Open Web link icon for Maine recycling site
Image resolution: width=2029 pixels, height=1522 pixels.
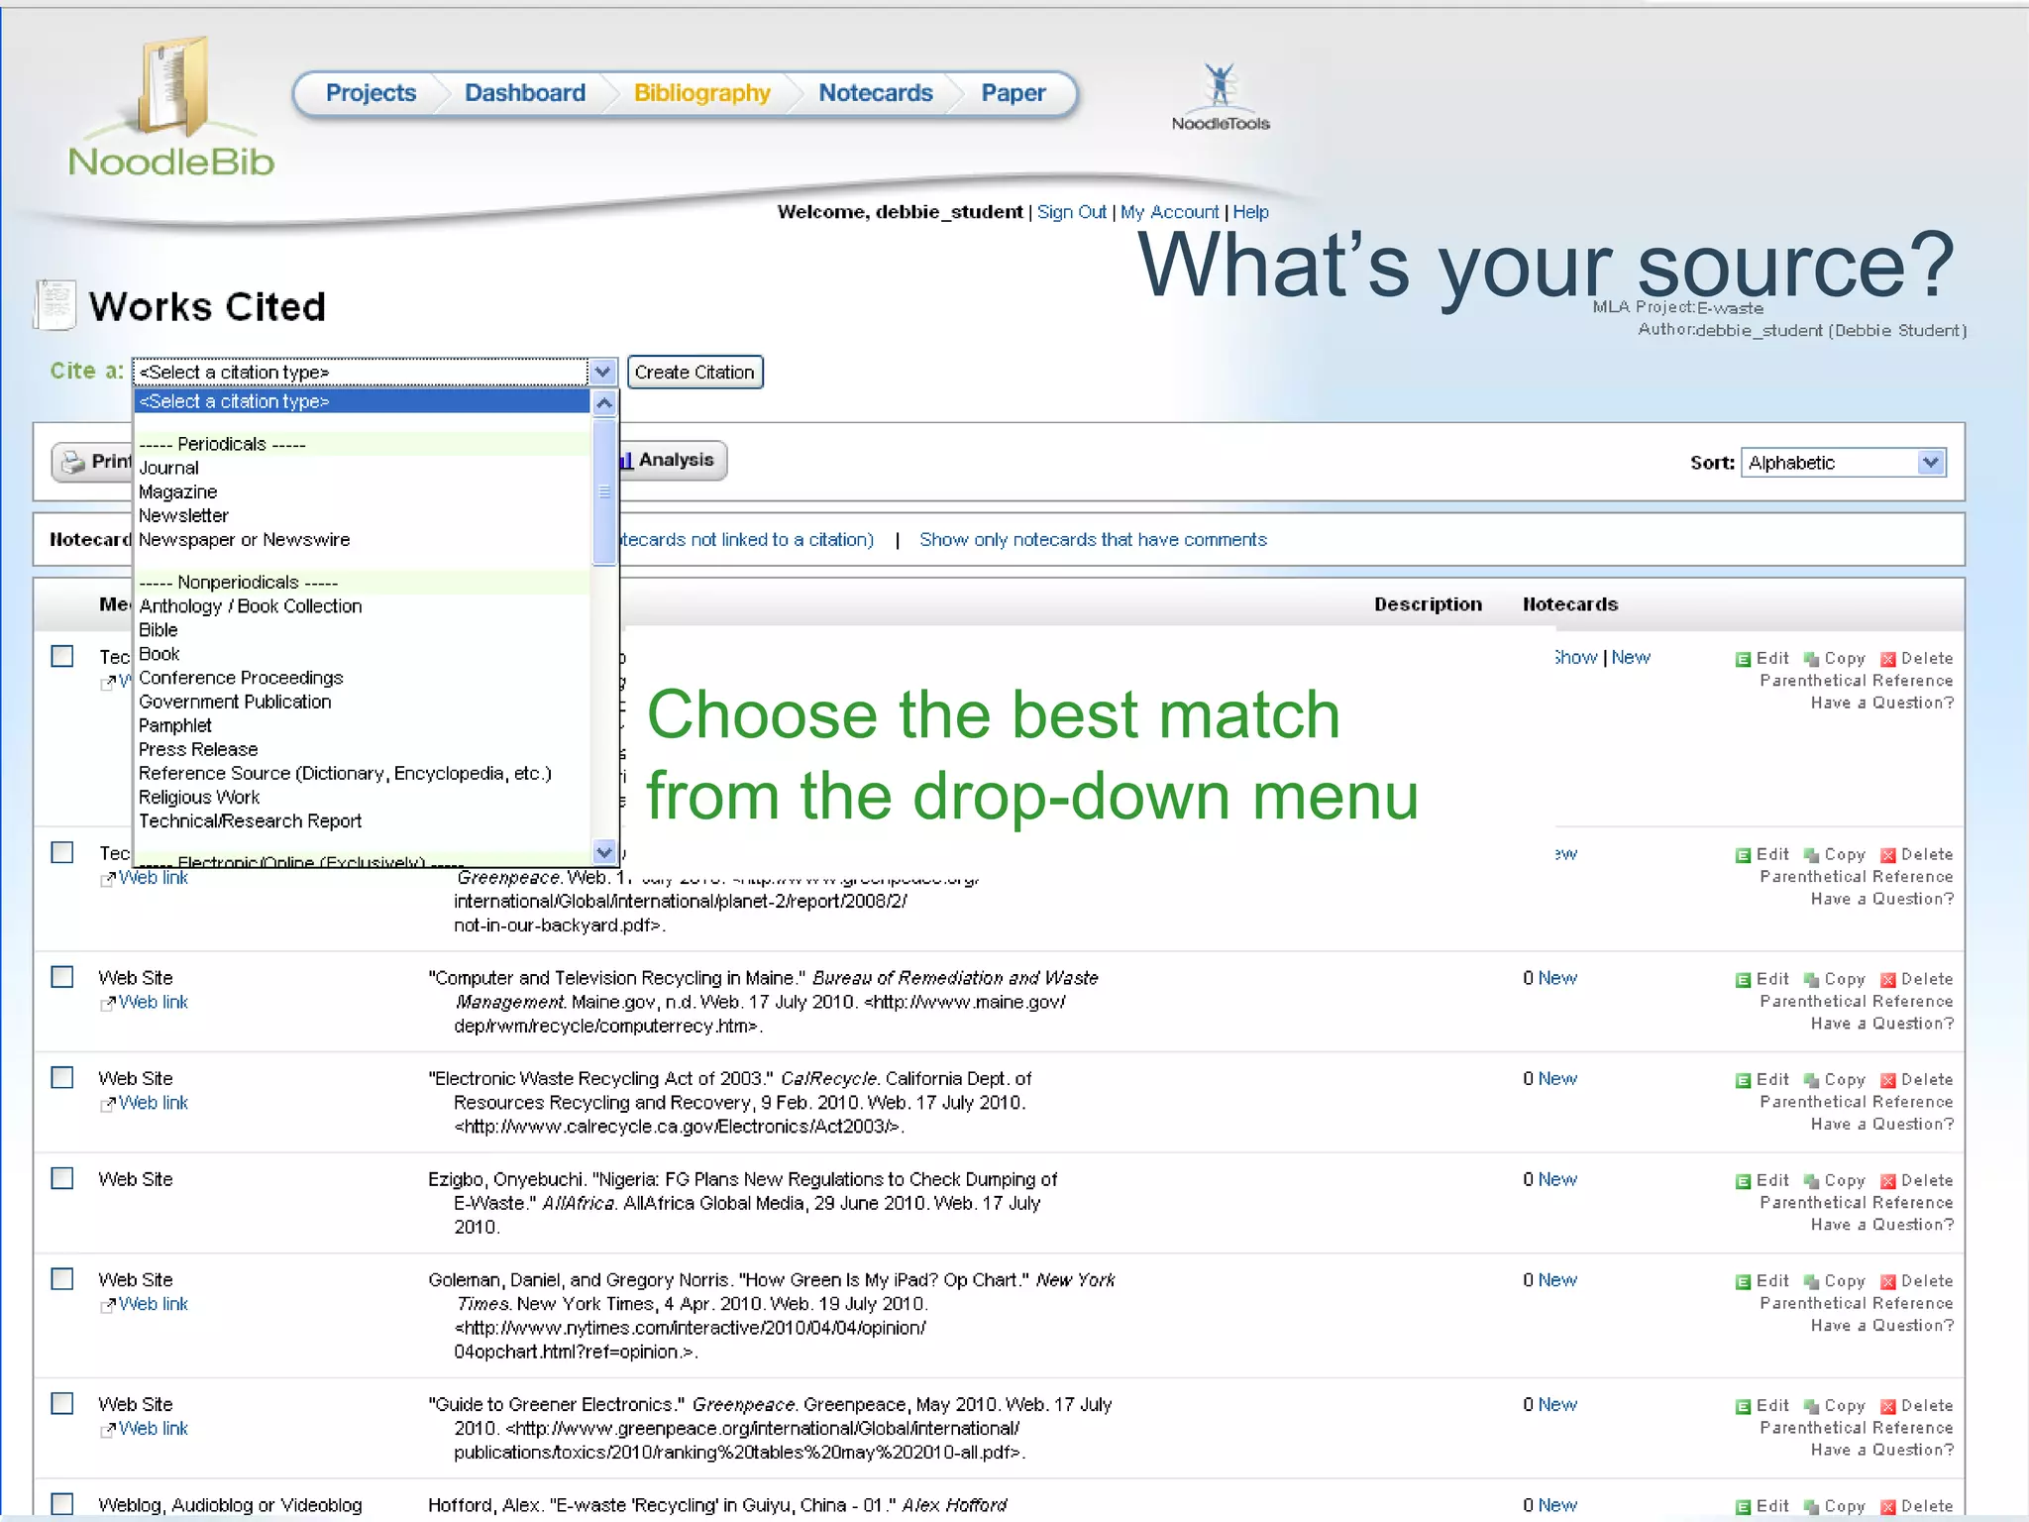tap(108, 1004)
